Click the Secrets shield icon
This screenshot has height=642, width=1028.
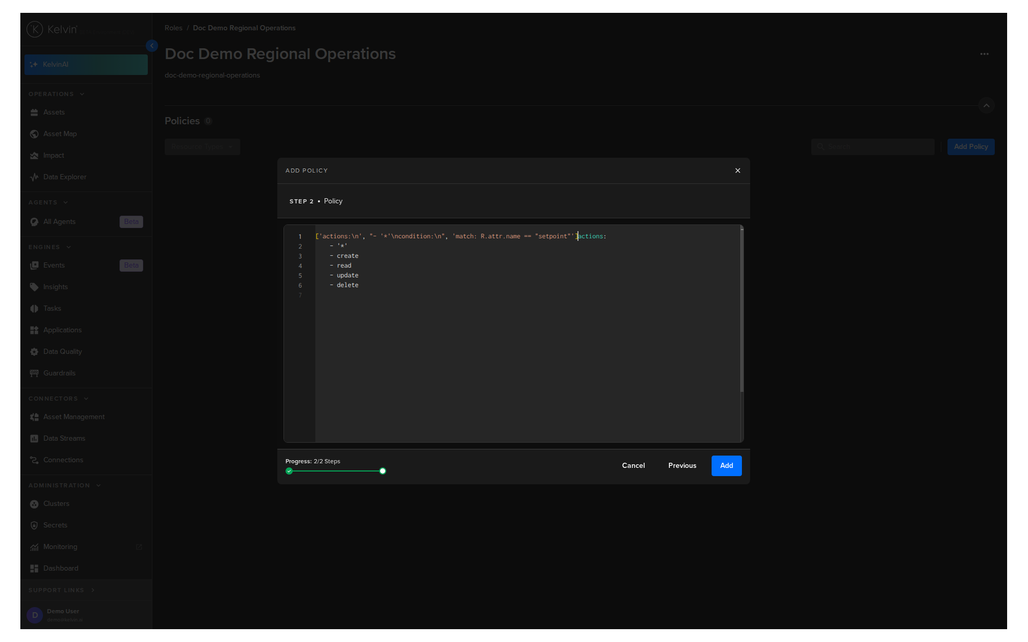pyautogui.click(x=34, y=525)
